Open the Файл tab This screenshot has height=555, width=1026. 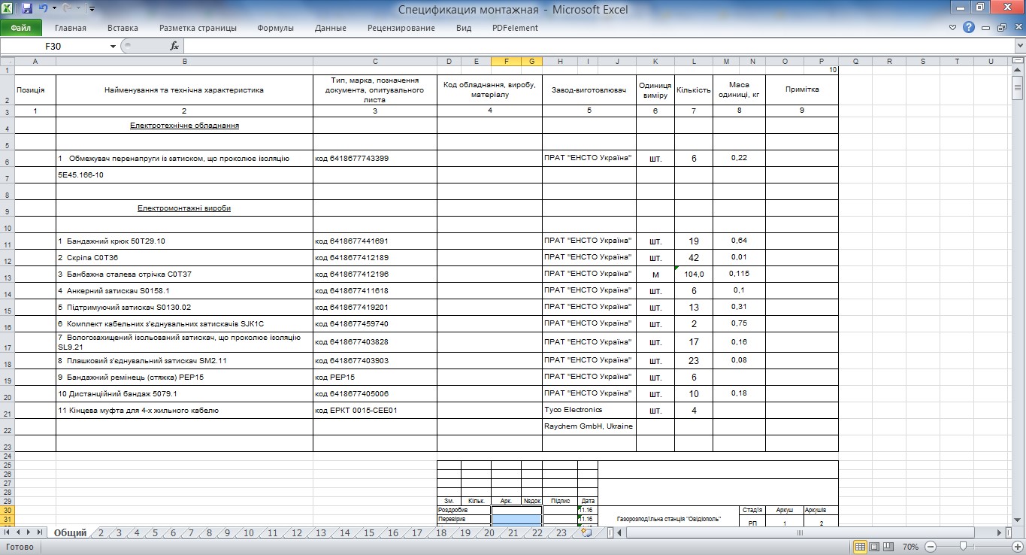[21, 28]
